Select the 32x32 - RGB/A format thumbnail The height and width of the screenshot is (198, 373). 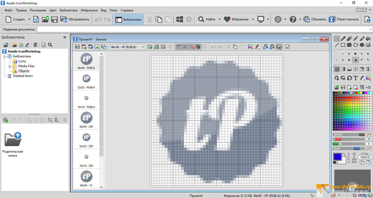point(86,81)
